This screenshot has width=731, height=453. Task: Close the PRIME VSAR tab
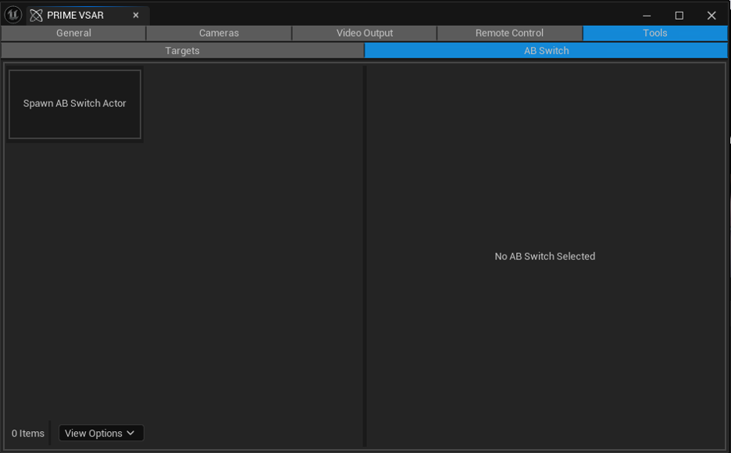136,16
